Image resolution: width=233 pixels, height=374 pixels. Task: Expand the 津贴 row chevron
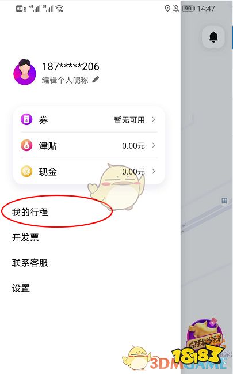coord(154,145)
